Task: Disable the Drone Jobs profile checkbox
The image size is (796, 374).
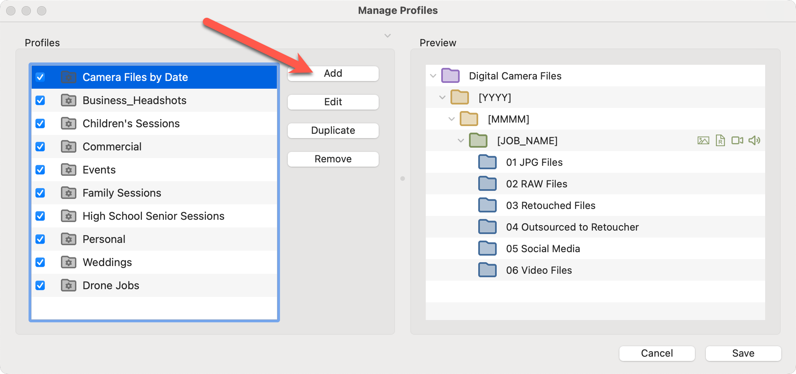Action: (40, 285)
